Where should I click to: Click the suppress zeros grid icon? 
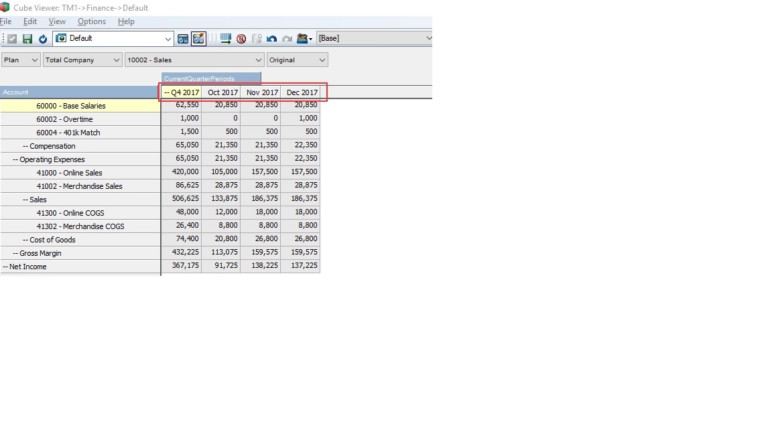[226, 39]
